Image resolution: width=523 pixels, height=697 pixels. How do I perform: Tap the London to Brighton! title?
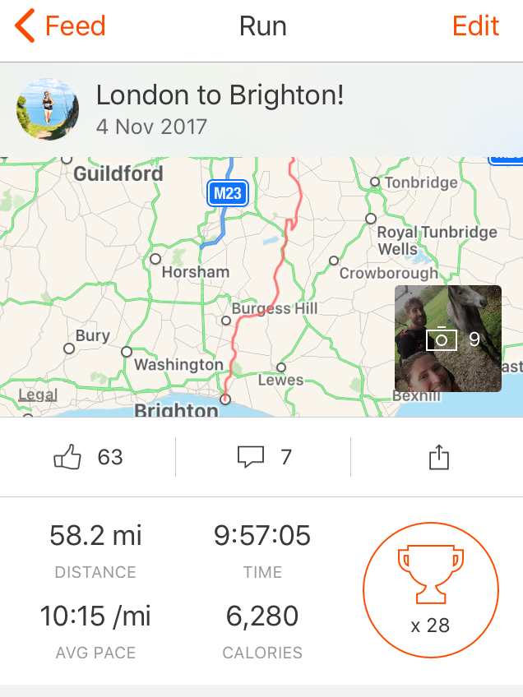220,95
